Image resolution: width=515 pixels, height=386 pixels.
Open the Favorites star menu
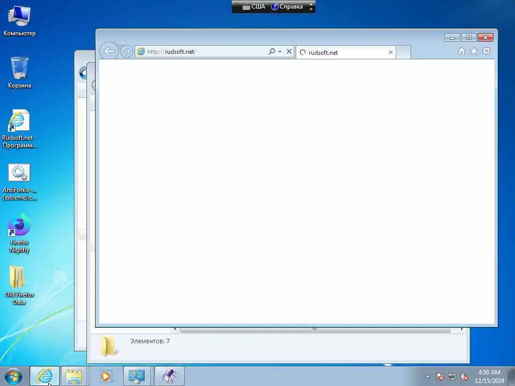tap(474, 51)
